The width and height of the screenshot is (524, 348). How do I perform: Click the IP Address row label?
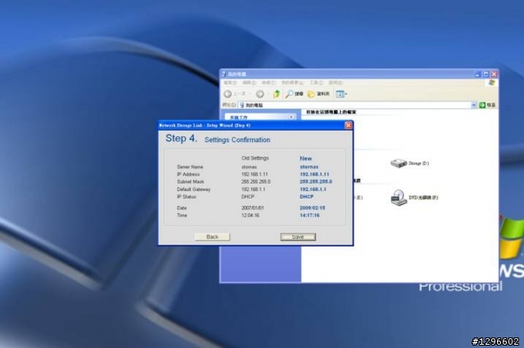click(x=188, y=174)
